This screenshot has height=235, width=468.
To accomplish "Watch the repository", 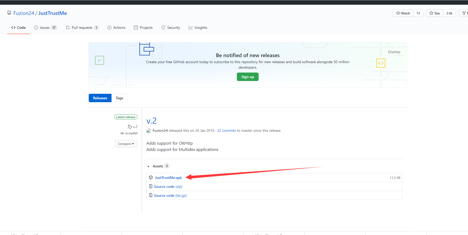I will pyautogui.click(x=403, y=13).
